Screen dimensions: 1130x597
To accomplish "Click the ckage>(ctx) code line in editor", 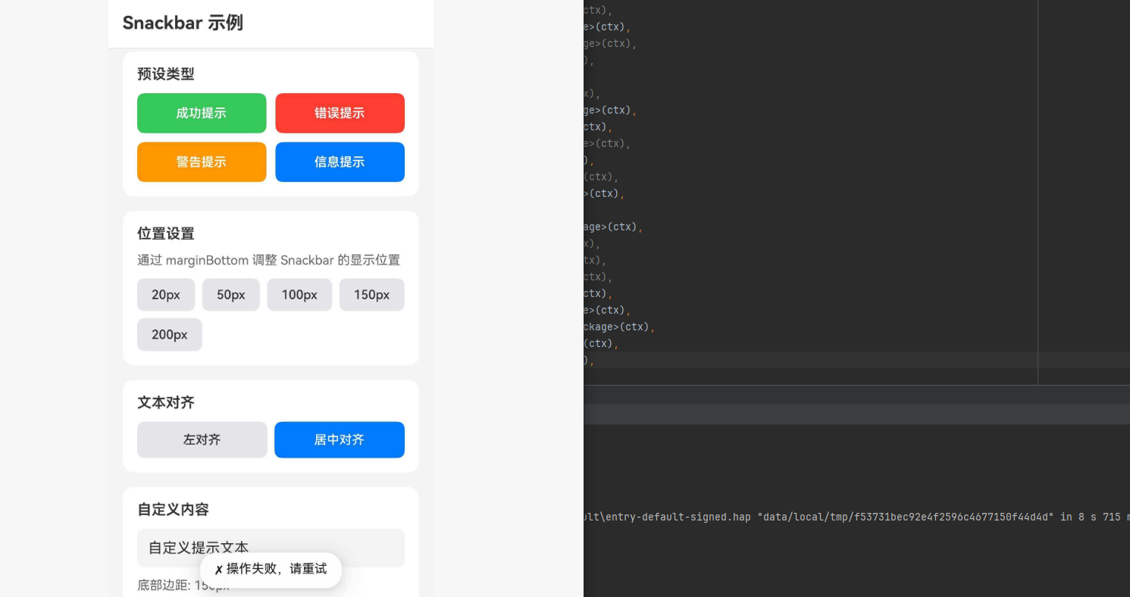I will pyautogui.click(x=618, y=327).
